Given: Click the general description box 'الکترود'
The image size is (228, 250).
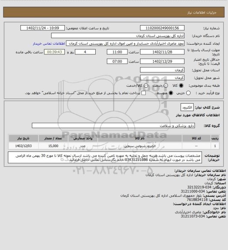Looking at the screenshot, I should click(187, 108).
